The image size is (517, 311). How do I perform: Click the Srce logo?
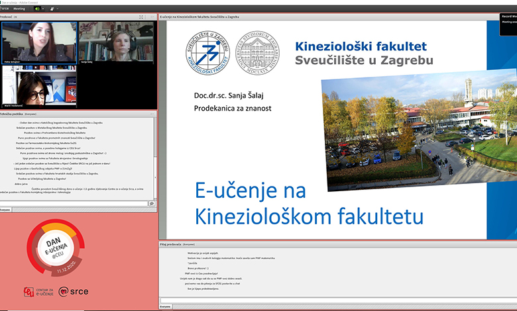[74, 292]
